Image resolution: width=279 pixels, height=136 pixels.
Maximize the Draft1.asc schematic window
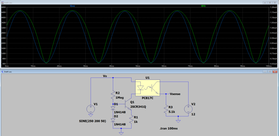coord(269,72)
